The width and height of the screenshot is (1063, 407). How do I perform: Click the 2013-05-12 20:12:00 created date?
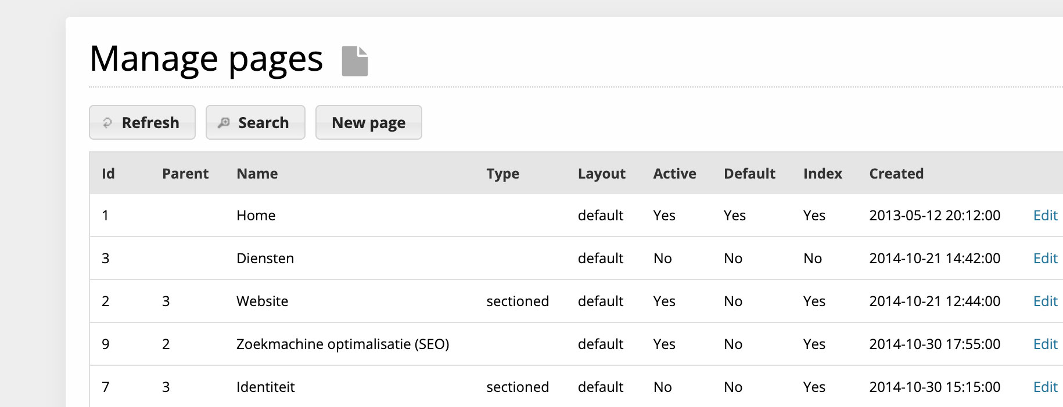click(x=935, y=215)
